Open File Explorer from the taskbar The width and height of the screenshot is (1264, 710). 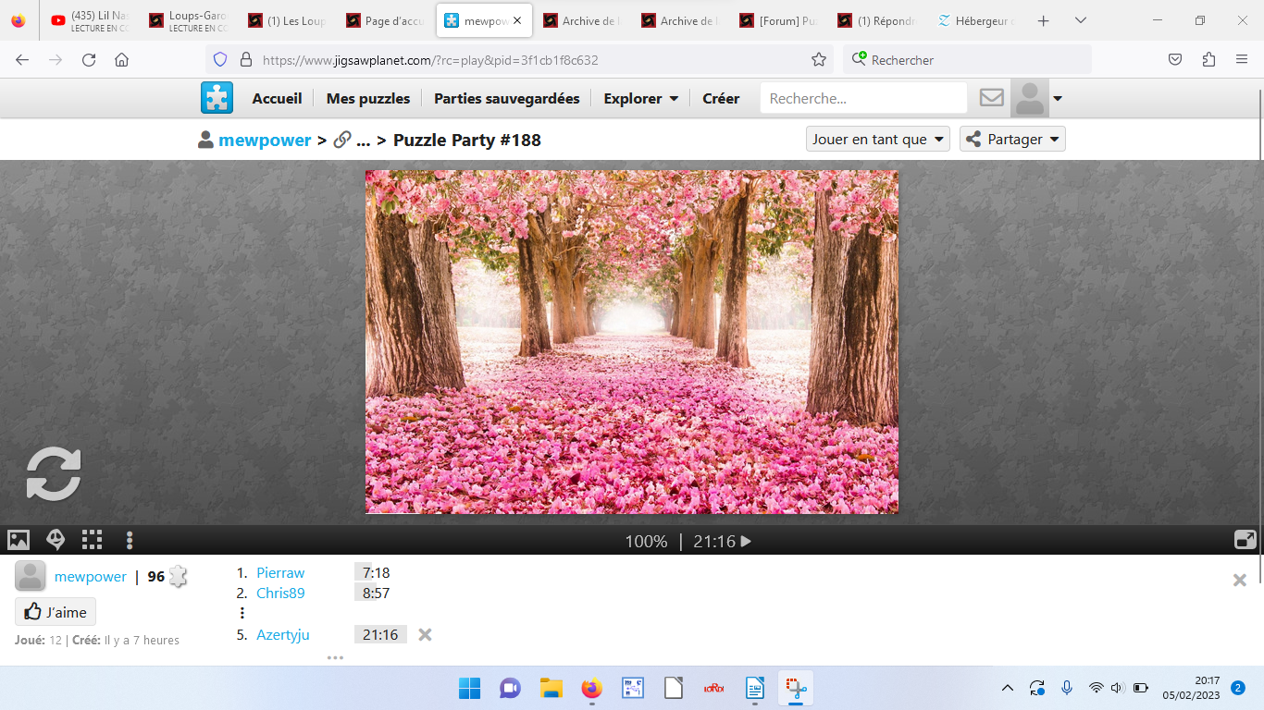(x=551, y=688)
